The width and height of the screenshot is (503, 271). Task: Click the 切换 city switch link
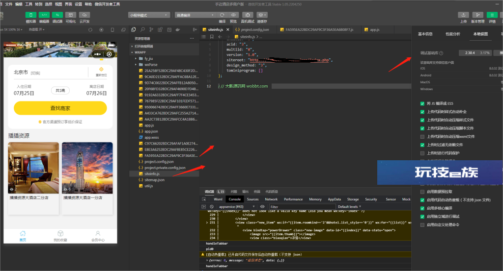[x=35, y=74]
